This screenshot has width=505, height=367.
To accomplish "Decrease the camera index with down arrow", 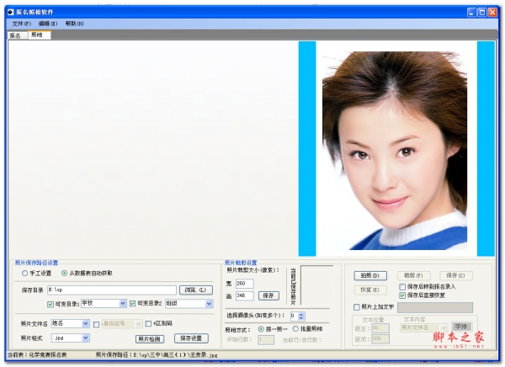I will click(x=301, y=318).
